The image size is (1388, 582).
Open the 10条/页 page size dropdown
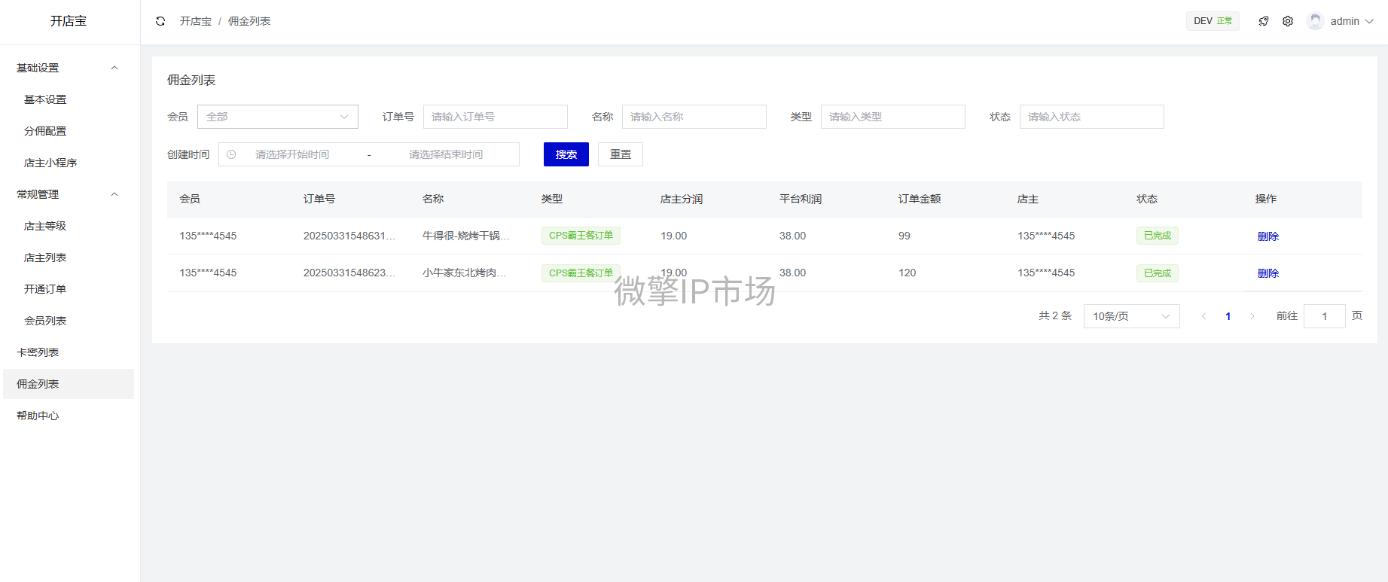coord(1130,316)
